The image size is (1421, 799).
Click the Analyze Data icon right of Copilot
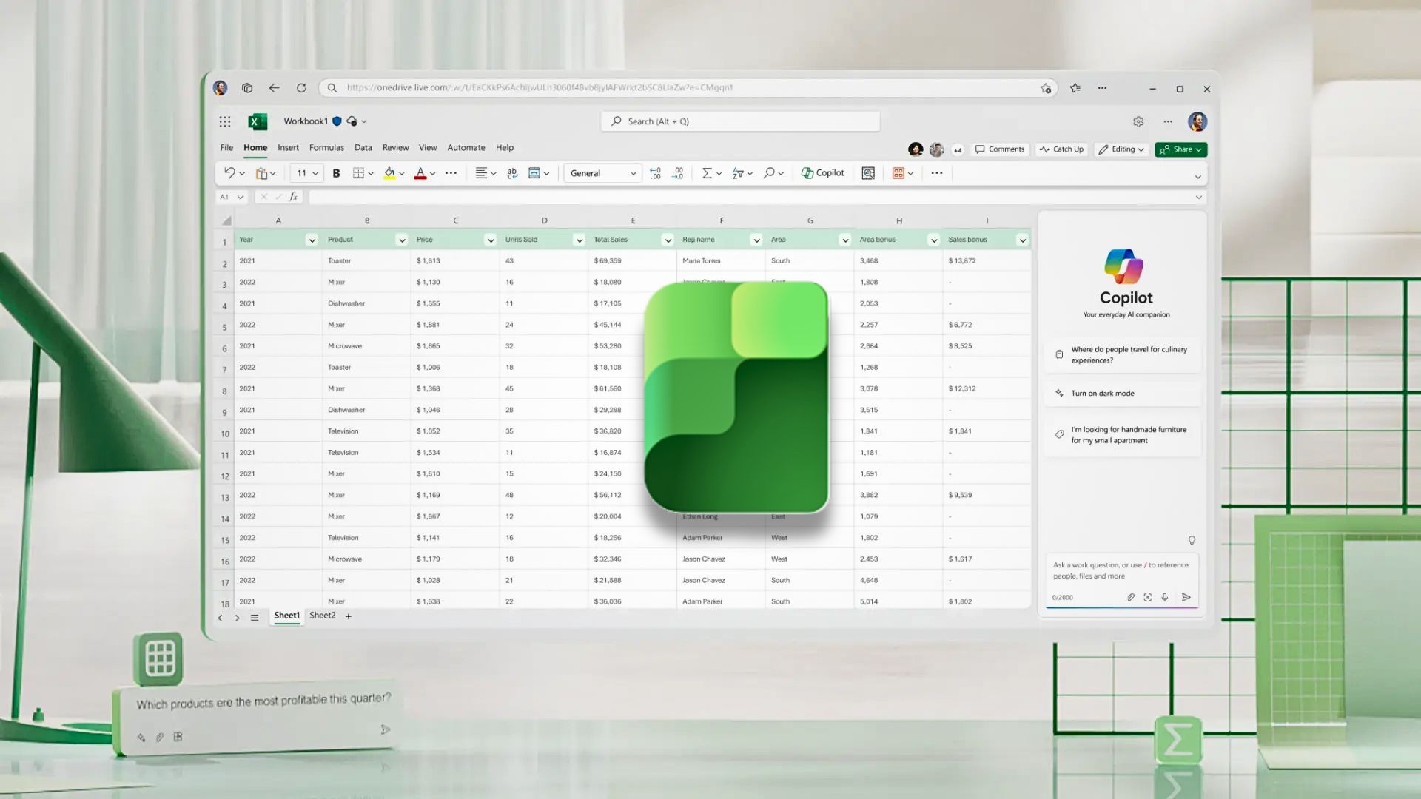(868, 173)
